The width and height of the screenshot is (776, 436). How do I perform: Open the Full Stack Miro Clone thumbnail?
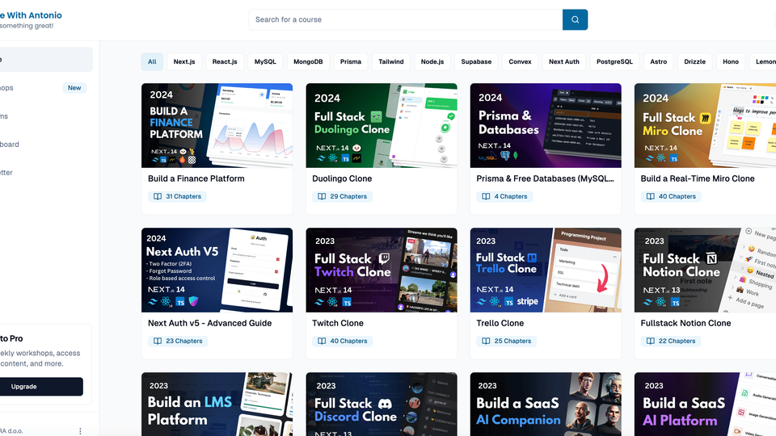coord(705,126)
